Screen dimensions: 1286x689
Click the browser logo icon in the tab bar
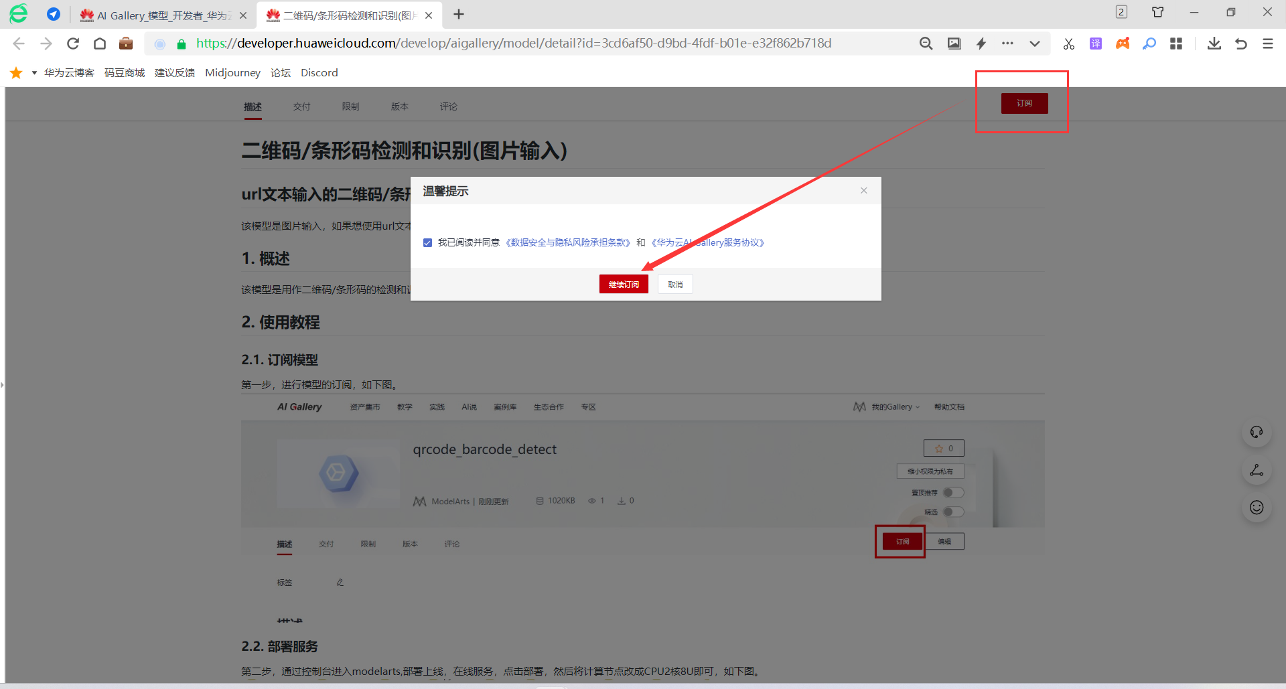(19, 14)
